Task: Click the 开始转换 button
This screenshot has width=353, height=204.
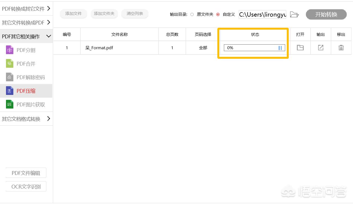Action: (326, 15)
